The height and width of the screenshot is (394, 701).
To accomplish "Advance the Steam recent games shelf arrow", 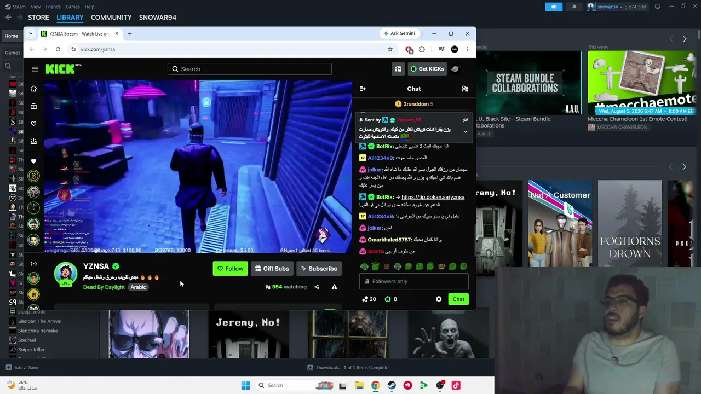I will point(684,166).
